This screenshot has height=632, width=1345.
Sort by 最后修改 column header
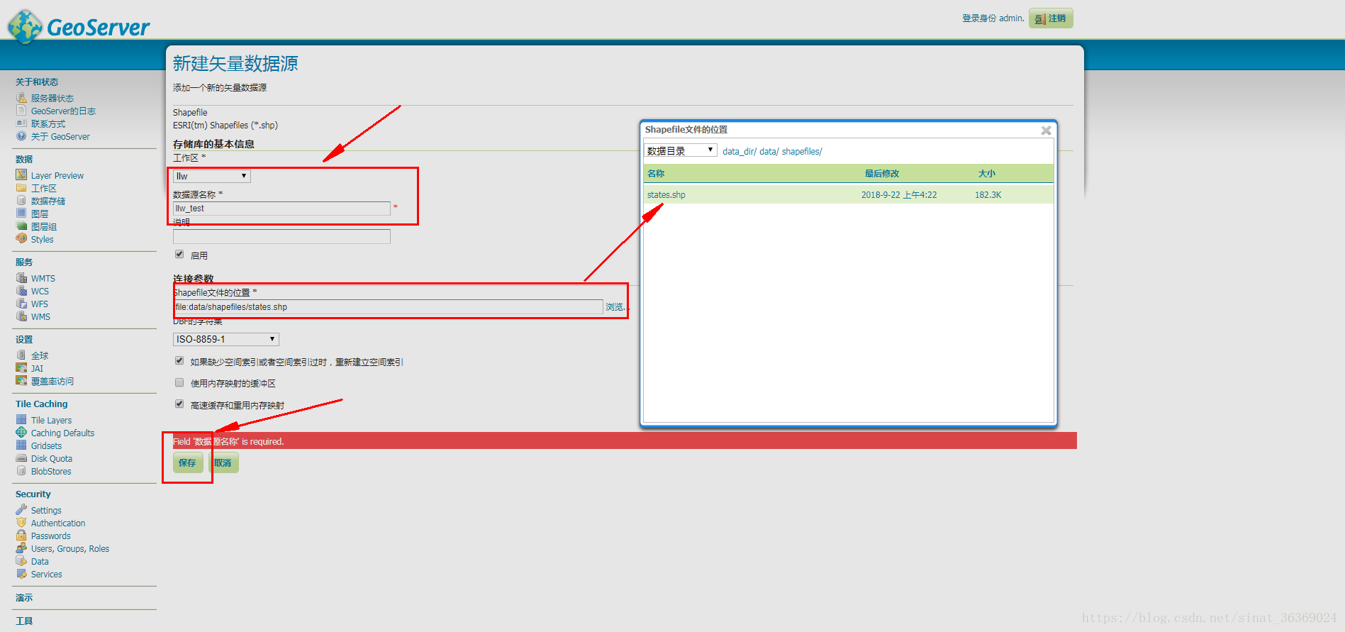tap(881, 174)
